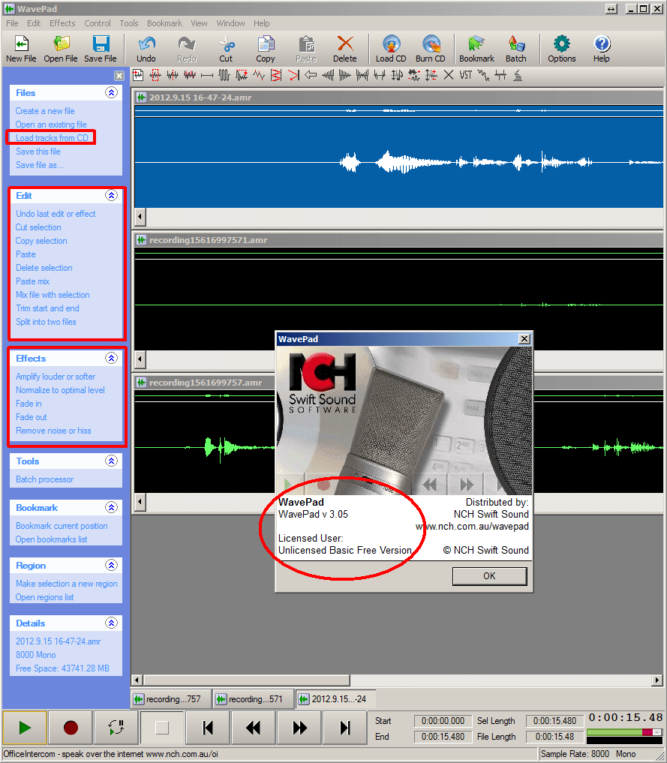This screenshot has height=763, width=667.
Task: Click 'Create a new file' link
Action: click(x=45, y=111)
